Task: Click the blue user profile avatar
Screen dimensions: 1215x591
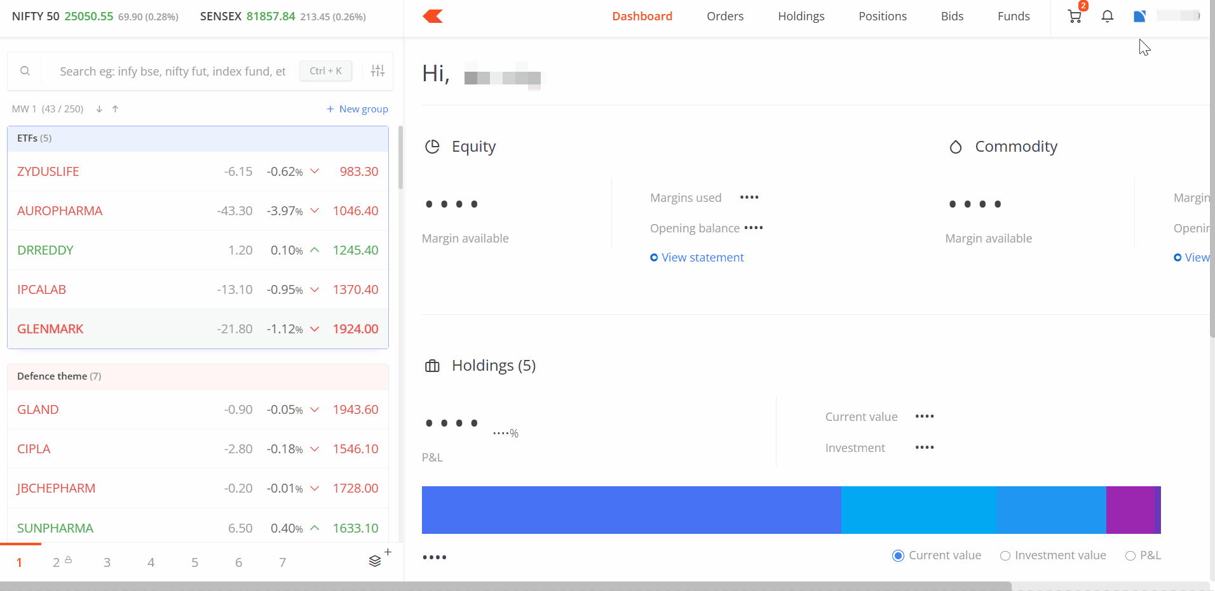Action: (x=1139, y=17)
